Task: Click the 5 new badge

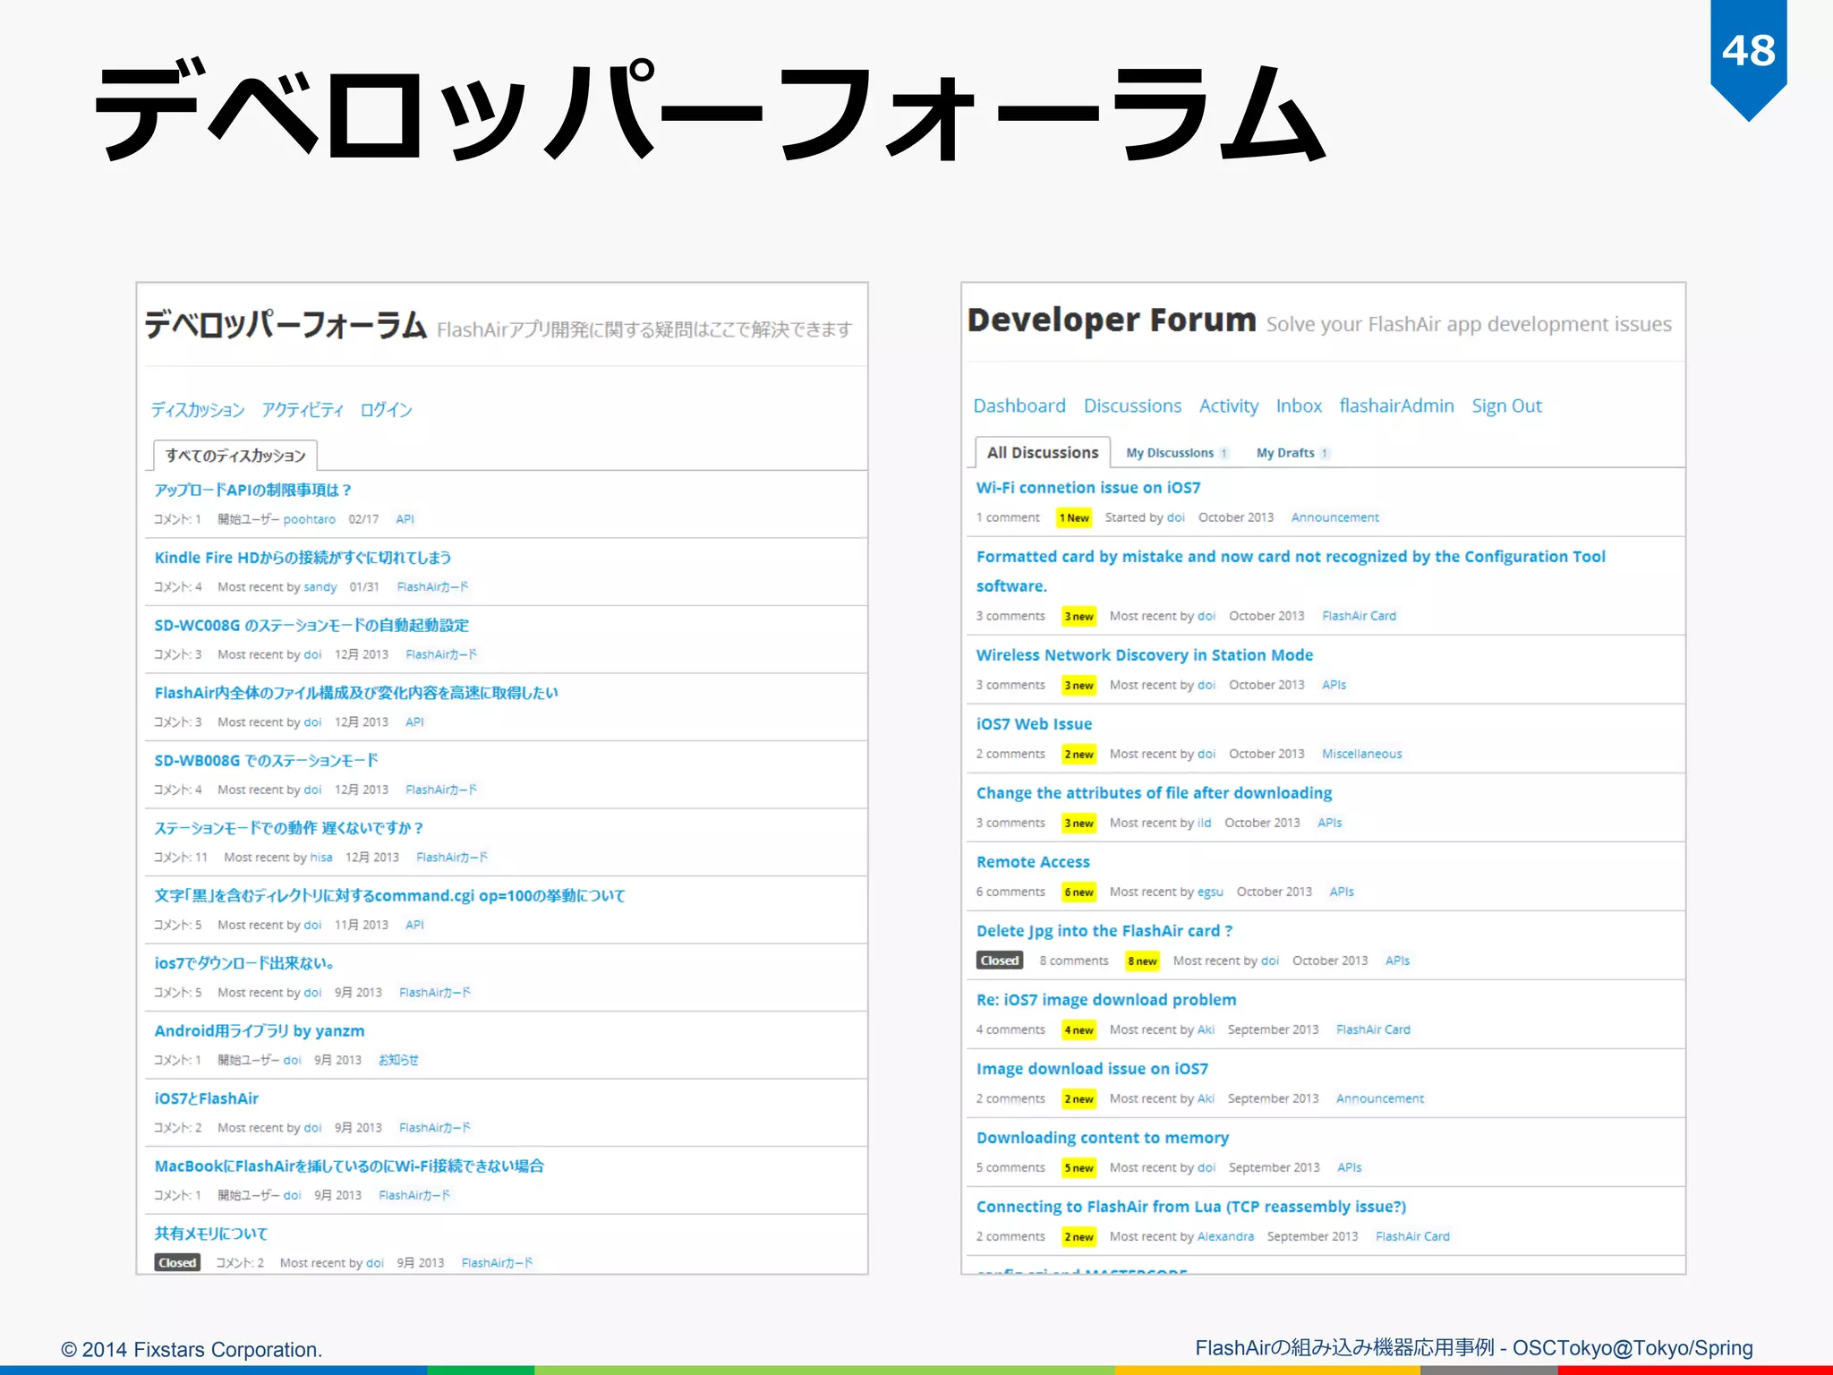Action: 1078,1167
